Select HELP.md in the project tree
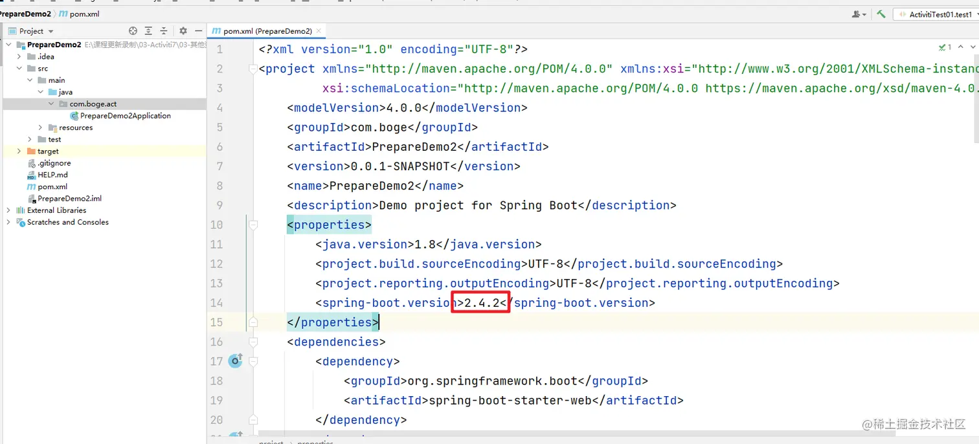 point(52,175)
